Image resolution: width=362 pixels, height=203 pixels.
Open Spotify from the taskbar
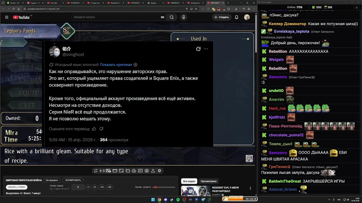pos(178,200)
